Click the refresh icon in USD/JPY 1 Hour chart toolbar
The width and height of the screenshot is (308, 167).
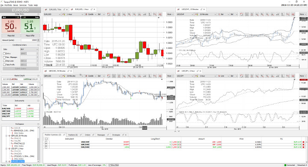click(x=241, y=76)
